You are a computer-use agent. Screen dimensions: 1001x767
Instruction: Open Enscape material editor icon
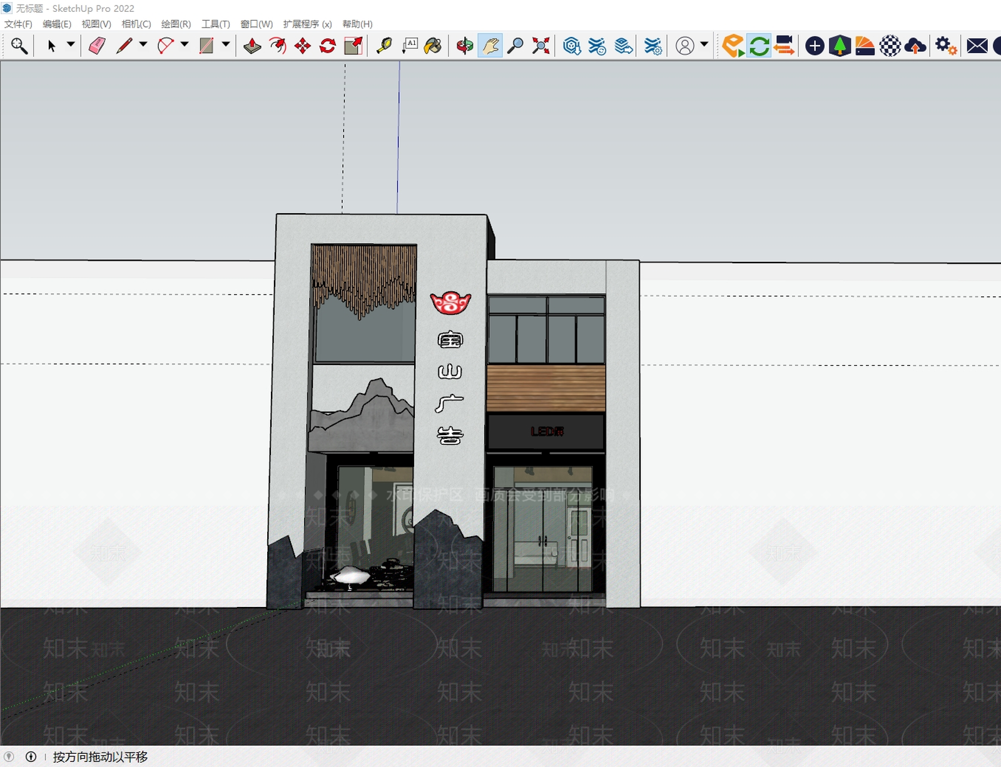pyautogui.click(x=890, y=46)
